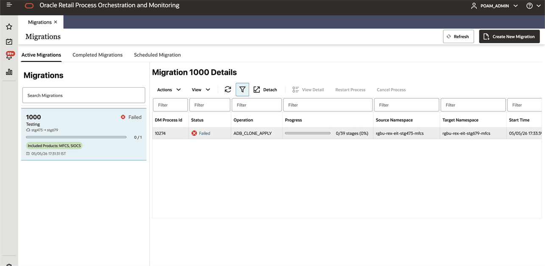Click the Refresh button
The width and height of the screenshot is (545, 266).
pyautogui.click(x=459, y=36)
